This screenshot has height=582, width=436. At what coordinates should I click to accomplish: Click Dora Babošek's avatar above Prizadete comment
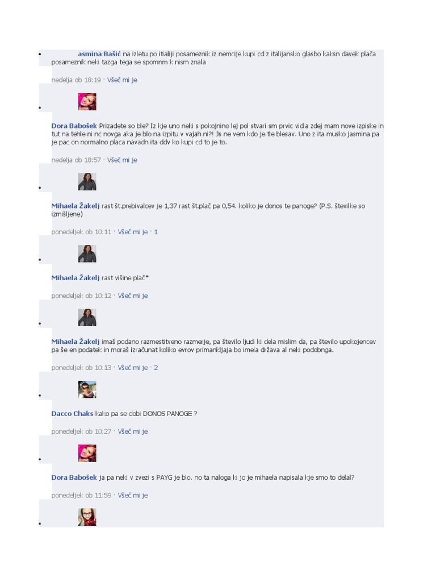coord(87,102)
